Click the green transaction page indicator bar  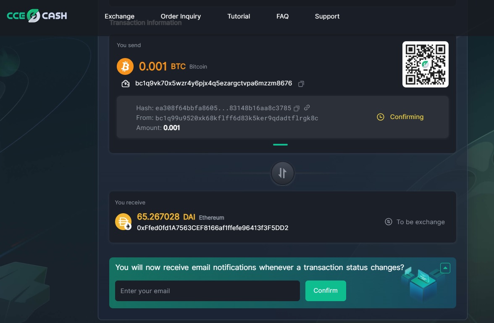[281, 145]
